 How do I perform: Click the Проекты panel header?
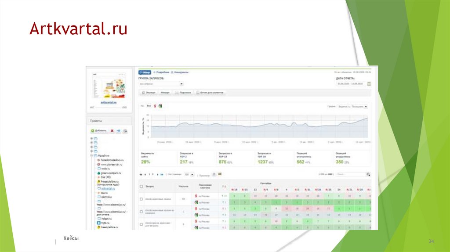pyautogui.click(x=109, y=121)
